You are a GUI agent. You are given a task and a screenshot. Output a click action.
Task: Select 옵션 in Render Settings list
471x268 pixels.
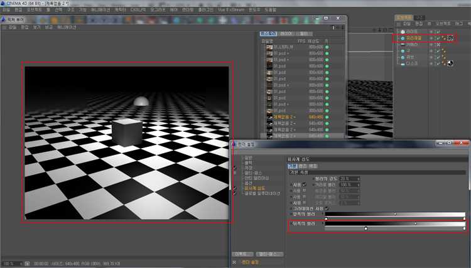click(x=249, y=183)
